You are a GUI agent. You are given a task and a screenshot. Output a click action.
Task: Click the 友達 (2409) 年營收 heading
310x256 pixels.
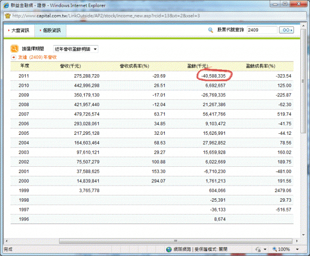pos(37,57)
